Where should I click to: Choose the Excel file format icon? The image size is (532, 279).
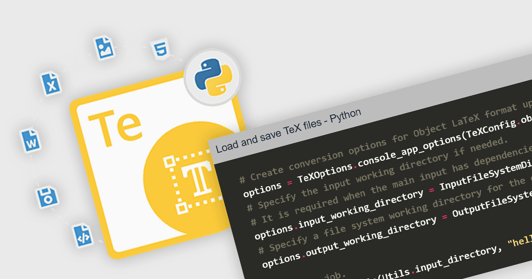coord(51,84)
